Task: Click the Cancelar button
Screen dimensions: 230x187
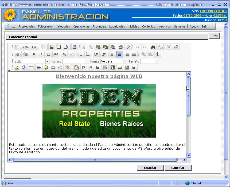Action: pos(178,168)
